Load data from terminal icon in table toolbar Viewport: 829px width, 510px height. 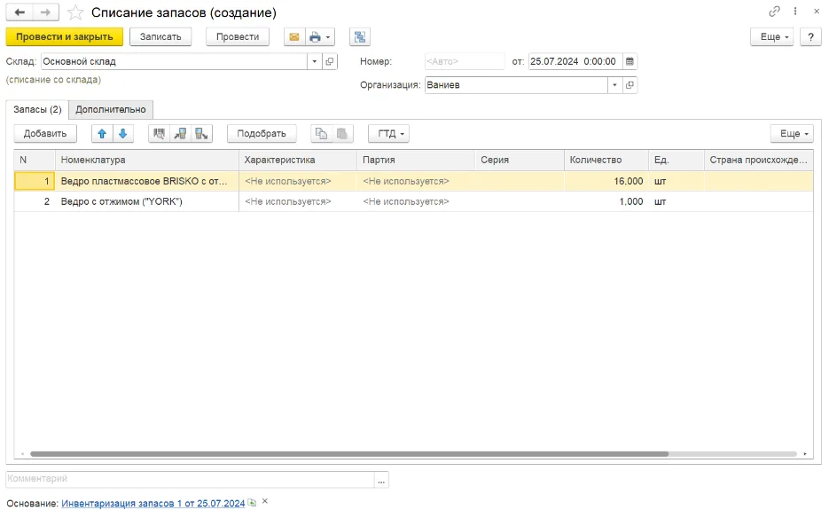tap(180, 134)
